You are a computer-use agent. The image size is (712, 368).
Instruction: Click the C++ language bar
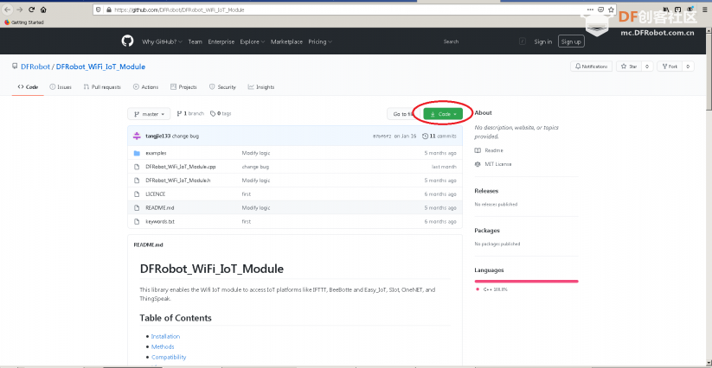(x=526, y=282)
